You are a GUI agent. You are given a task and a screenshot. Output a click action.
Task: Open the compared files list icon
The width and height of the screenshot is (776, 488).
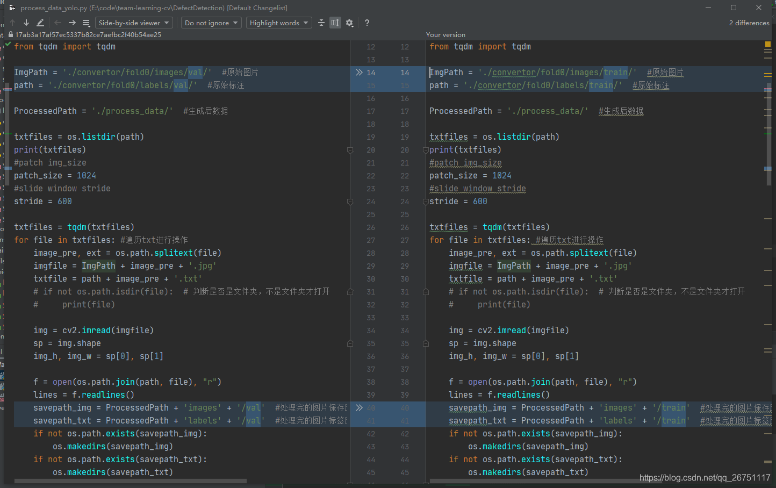86,23
